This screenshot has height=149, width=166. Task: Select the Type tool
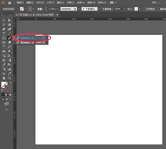point(4,34)
